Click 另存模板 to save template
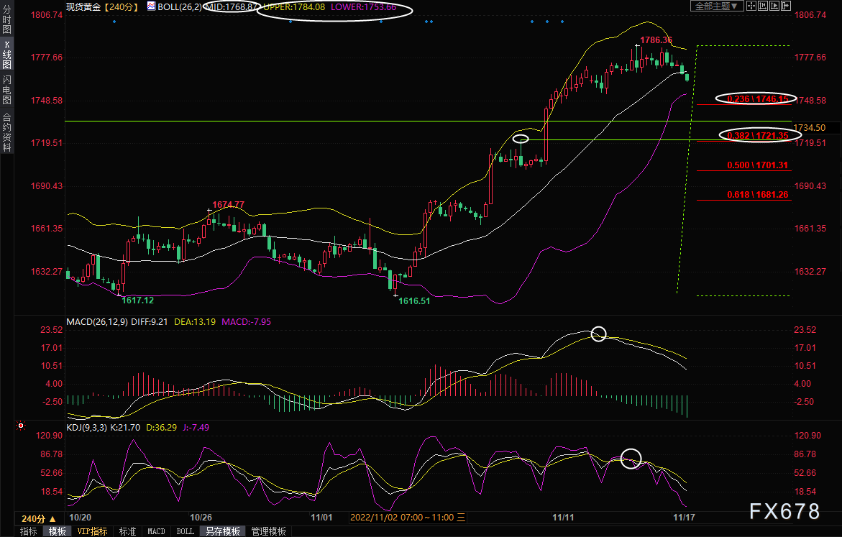This screenshot has height=537, width=842. click(222, 531)
